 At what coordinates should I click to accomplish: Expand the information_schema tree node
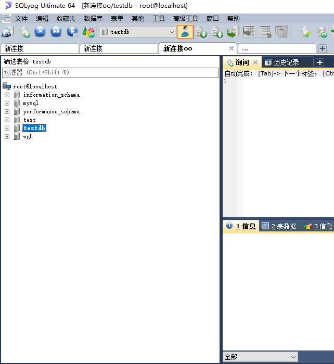[7, 95]
